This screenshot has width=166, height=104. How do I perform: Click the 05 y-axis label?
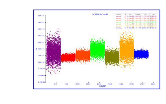point(37,49)
